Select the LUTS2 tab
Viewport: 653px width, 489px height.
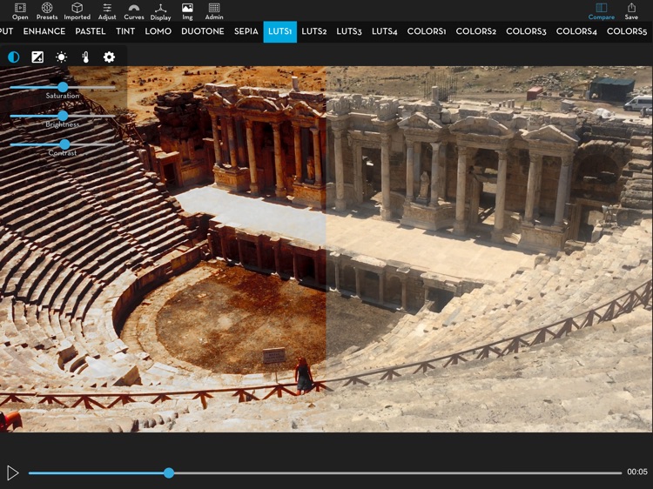click(x=314, y=31)
